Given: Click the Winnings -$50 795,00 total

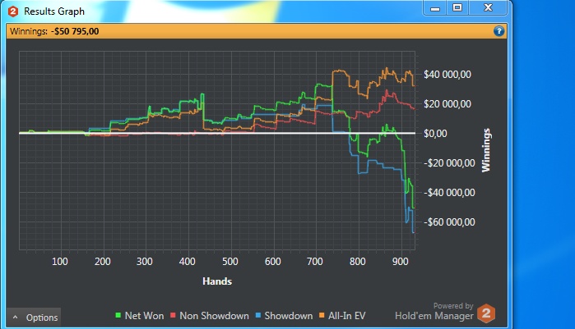Looking at the screenshot, I should (54, 31).
